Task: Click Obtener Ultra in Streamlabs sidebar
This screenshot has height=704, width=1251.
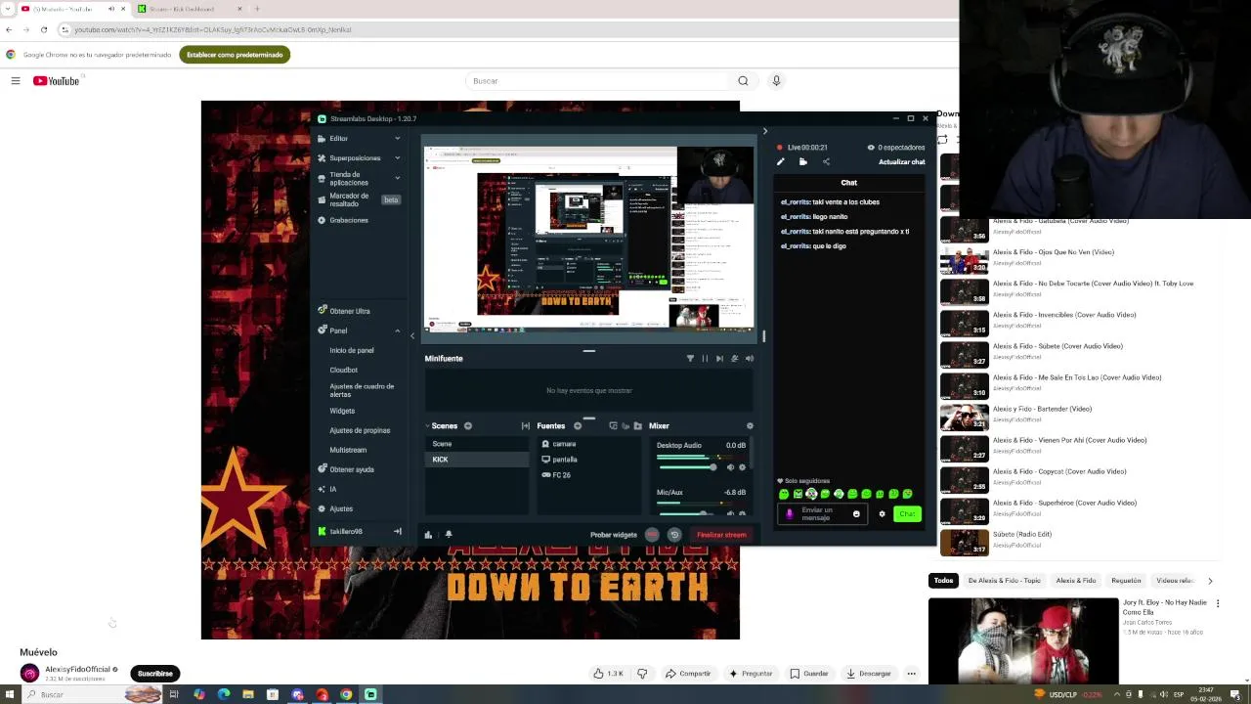Action: [x=349, y=311]
